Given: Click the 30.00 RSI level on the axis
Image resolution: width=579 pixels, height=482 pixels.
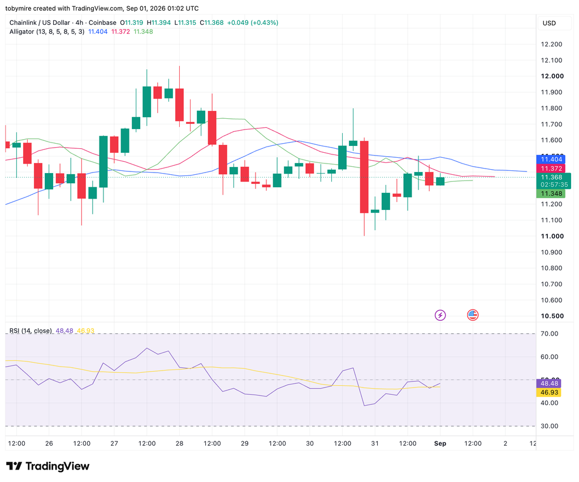Looking at the screenshot, I should 549,426.
